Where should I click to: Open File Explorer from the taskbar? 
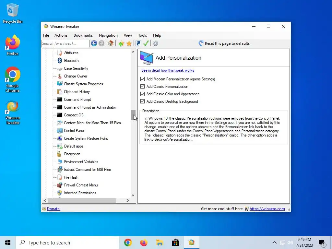click(x=160, y=243)
